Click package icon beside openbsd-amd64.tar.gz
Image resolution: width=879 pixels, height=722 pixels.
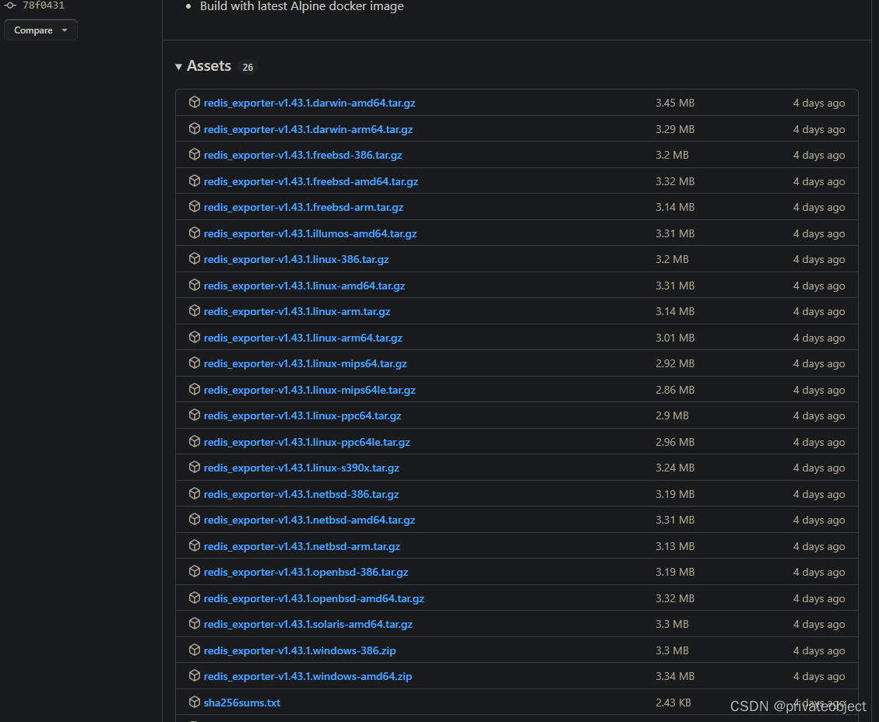coord(195,597)
